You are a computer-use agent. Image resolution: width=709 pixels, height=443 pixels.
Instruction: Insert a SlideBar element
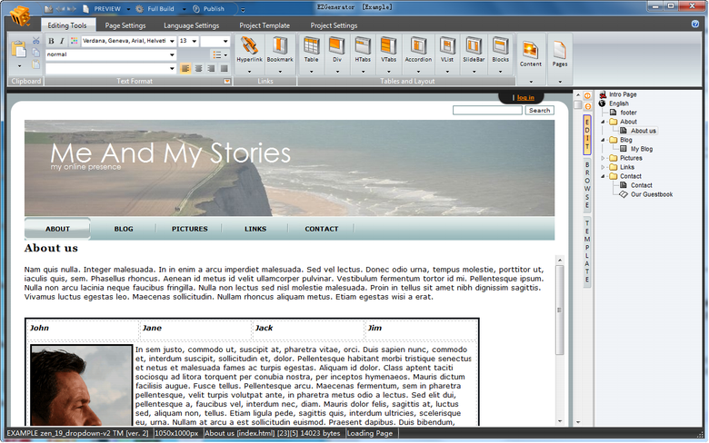[x=474, y=50]
